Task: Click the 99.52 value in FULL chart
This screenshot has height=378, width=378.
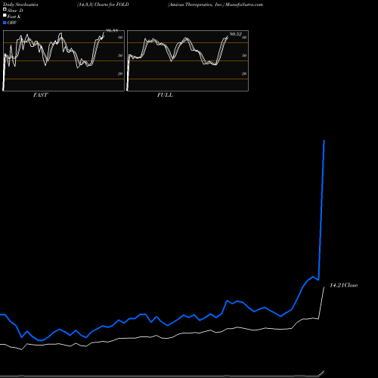Action: tap(236, 34)
